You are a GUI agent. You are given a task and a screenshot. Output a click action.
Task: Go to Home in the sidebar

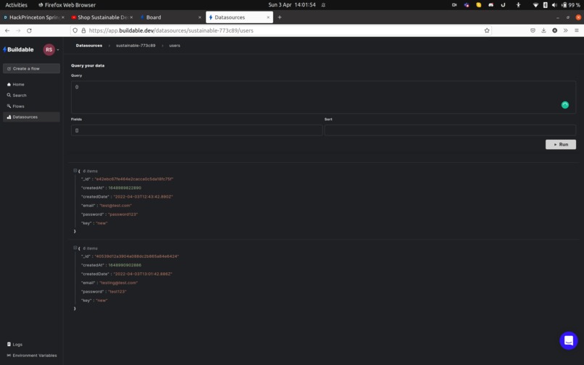tap(31, 85)
